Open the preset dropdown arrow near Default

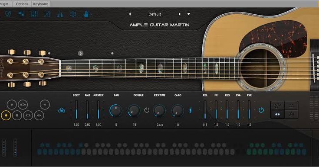point(189,14)
